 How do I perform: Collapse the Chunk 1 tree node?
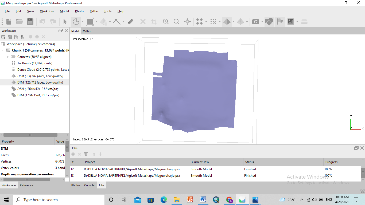tap(3, 50)
